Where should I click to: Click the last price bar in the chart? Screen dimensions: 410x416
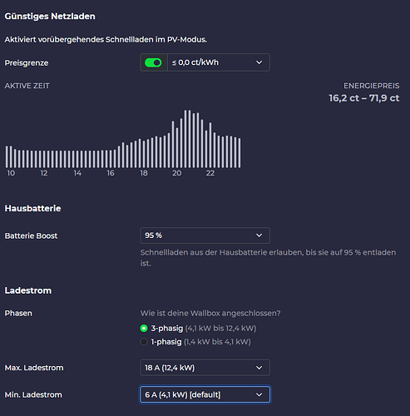point(240,153)
